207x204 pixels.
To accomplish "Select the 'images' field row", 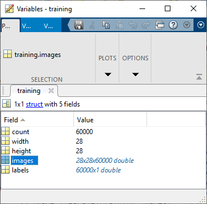I will coord(103,161).
